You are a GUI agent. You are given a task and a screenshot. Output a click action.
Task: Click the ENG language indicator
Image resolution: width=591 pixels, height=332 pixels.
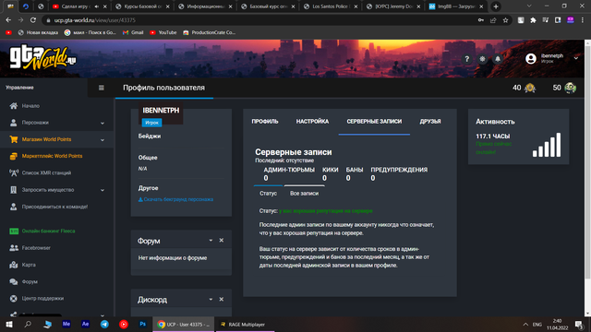click(537, 324)
